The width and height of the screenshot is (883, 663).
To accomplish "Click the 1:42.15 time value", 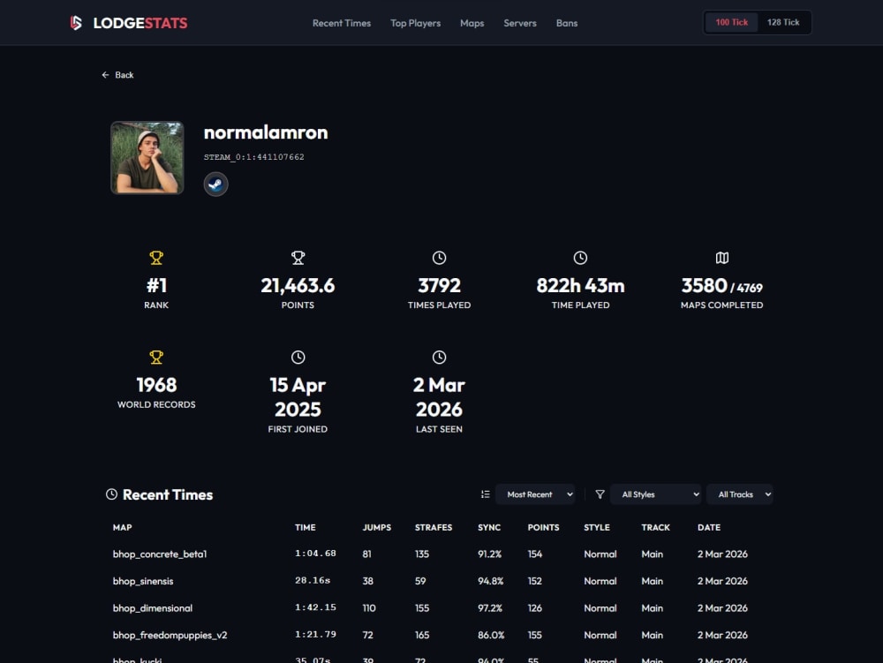I will [x=315, y=607].
